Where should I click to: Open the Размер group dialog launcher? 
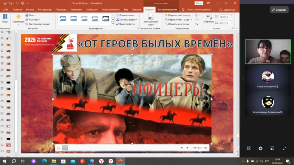click(x=233, y=29)
